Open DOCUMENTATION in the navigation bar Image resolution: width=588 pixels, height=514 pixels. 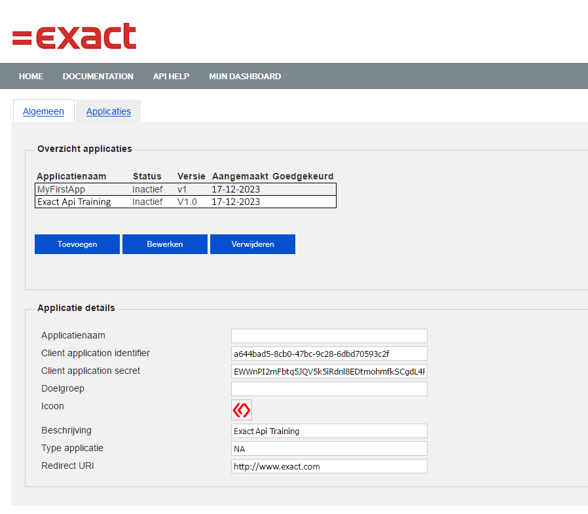coord(98,76)
